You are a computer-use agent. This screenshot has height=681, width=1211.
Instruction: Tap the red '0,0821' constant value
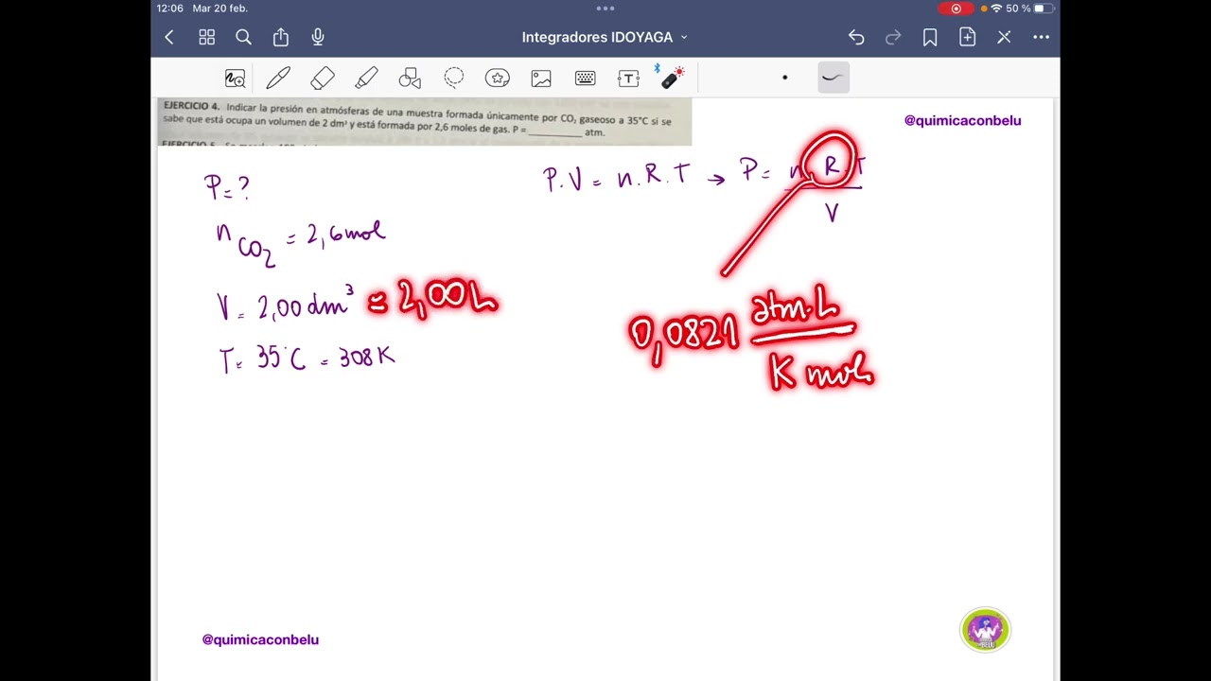pos(683,335)
